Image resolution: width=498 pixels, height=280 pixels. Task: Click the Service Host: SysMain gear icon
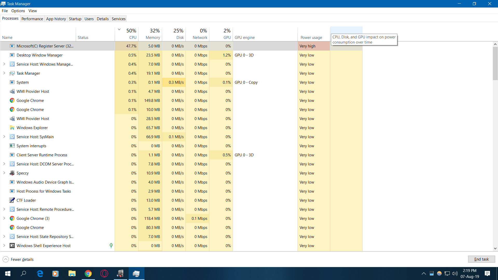(x=12, y=137)
